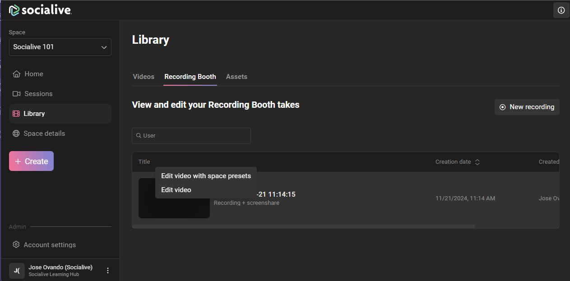
Task: Click the recording thumbnail
Action: (174, 198)
